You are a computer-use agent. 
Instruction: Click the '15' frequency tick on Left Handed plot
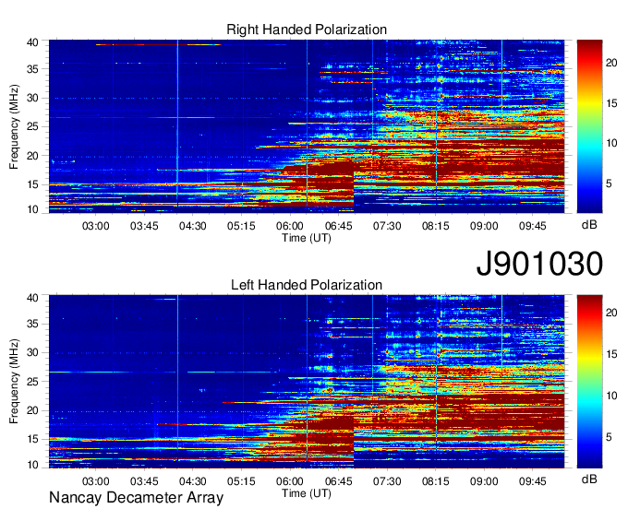pos(32,439)
